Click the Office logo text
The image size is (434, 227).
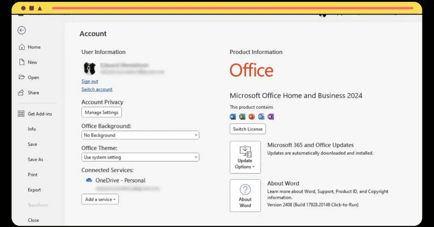252,70
